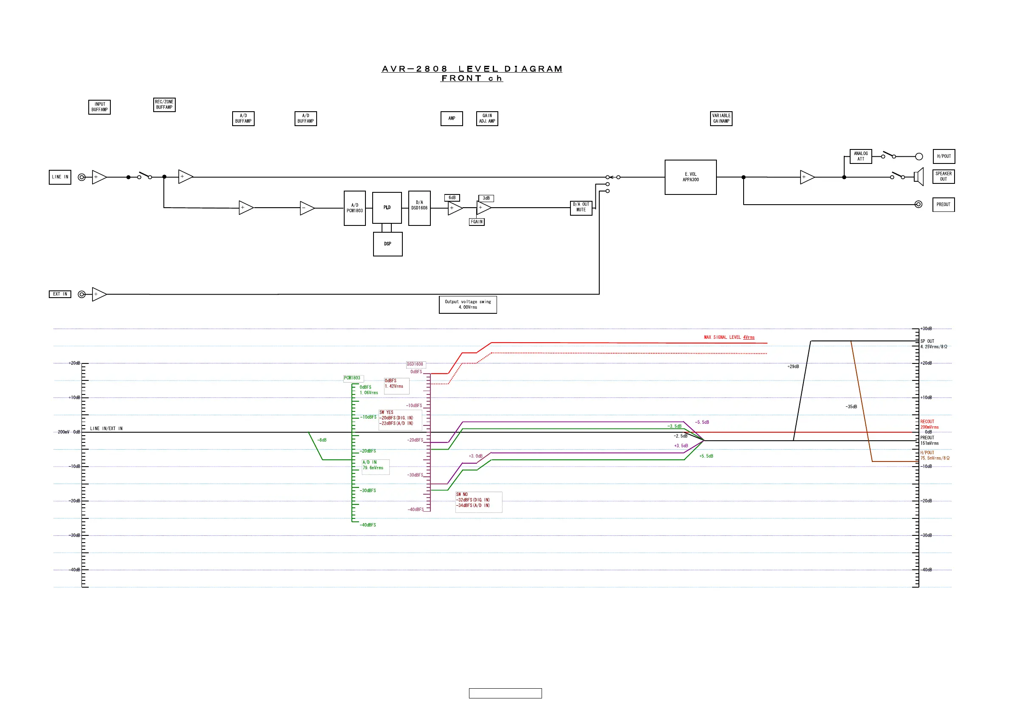1011x715 pixels.
Task: Click the 0dBFS 1.42Vrms note box
Action: (396, 386)
